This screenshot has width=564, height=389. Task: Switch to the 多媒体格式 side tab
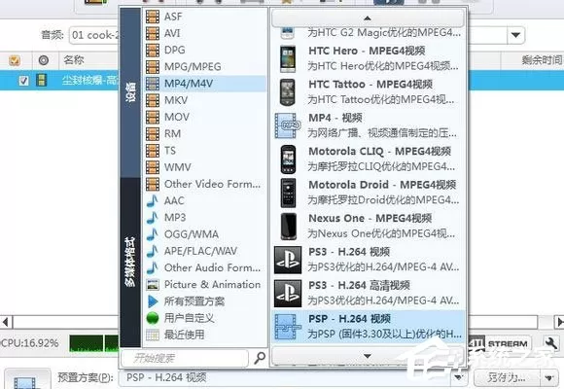point(130,262)
